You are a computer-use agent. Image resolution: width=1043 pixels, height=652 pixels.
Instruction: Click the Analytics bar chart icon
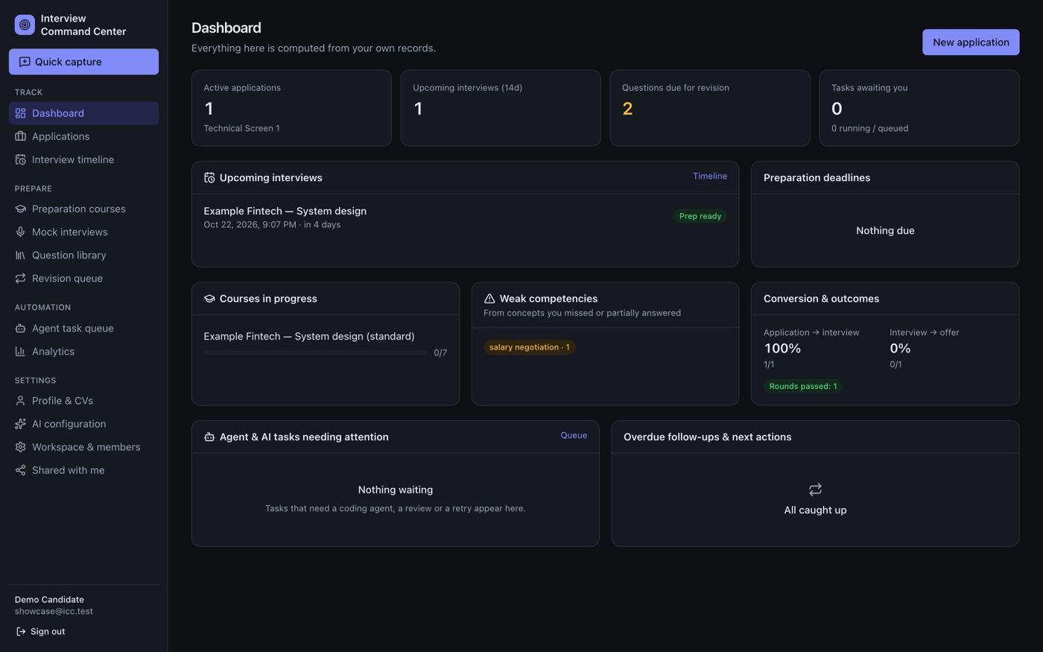20,351
